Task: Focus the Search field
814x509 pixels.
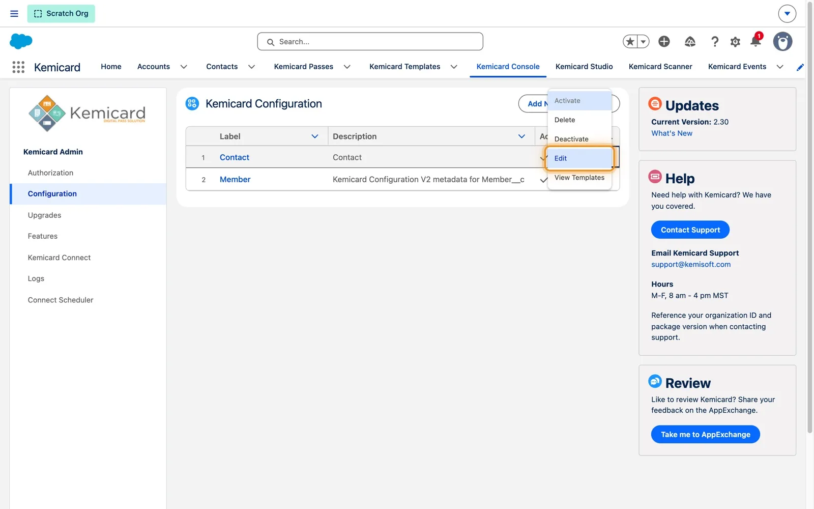Action: coord(370,42)
